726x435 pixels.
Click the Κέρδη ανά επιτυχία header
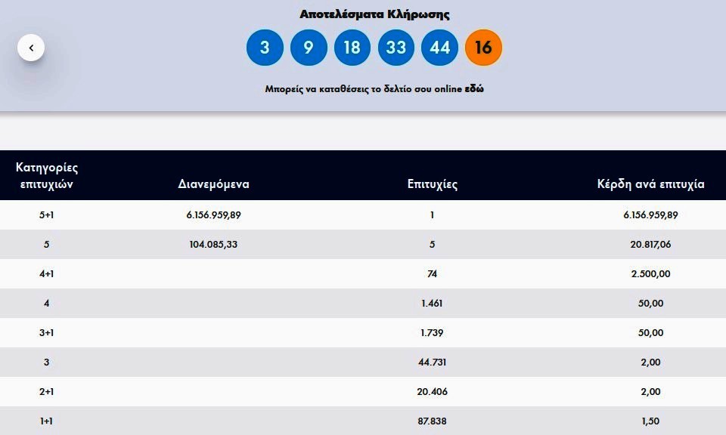650,184
